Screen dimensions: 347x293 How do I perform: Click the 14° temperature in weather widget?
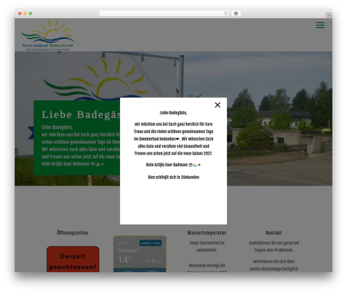tap(124, 260)
